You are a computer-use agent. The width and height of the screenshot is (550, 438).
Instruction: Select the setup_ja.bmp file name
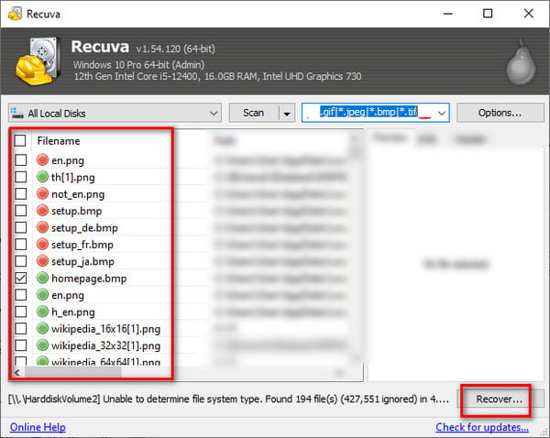pos(82,261)
